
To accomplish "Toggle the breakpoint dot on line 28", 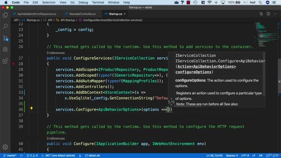I will tap(13, 64).
